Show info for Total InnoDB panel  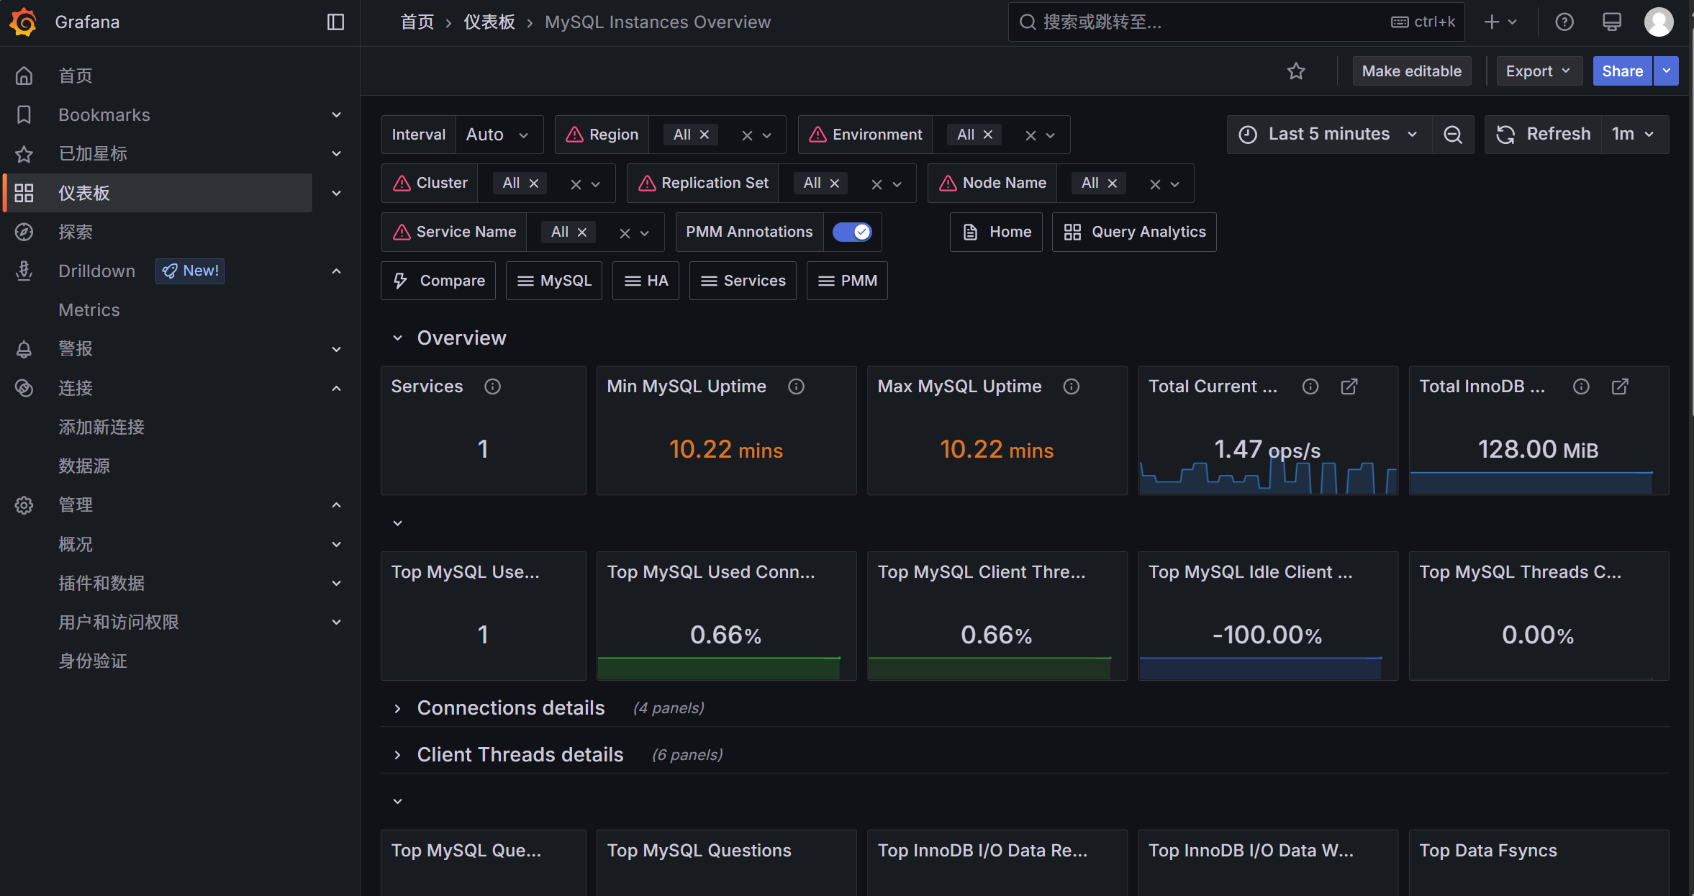coord(1581,386)
